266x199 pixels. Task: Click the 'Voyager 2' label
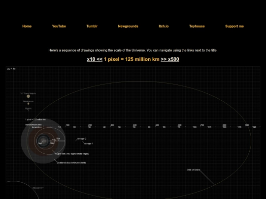(82, 139)
